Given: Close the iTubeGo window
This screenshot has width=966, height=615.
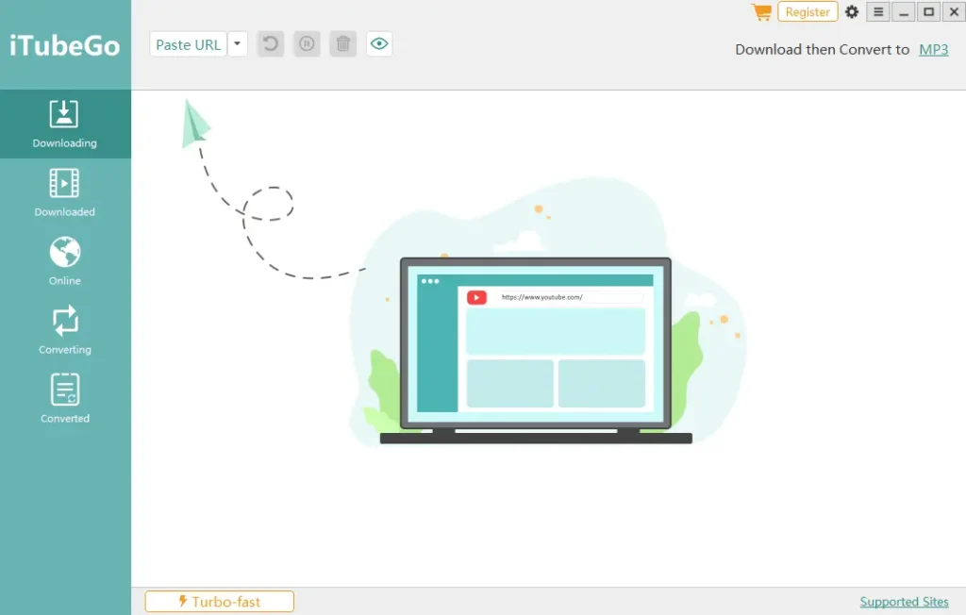Looking at the screenshot, I should (x=954, y=11).
